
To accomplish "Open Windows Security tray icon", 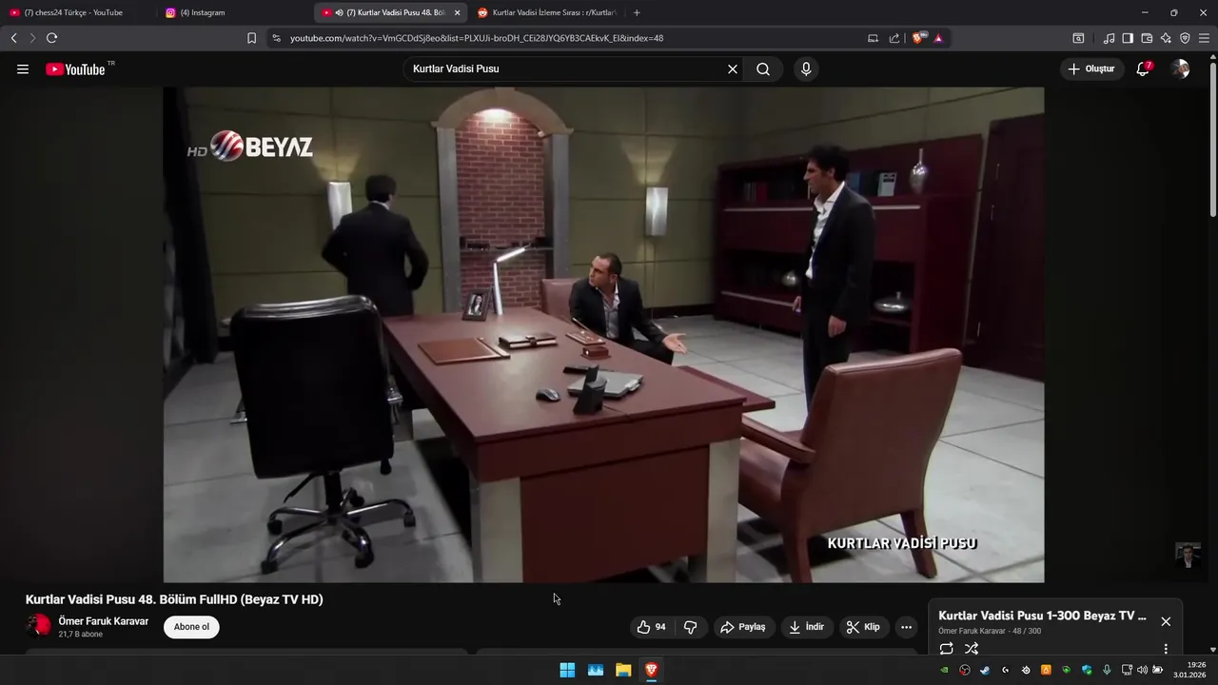I will pyautogui.click(x=1086, y=670).
